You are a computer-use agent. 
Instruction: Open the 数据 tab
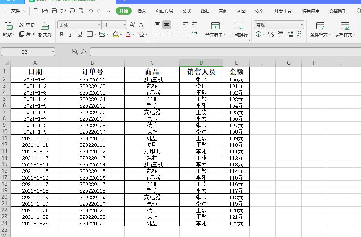click(205, 11)
